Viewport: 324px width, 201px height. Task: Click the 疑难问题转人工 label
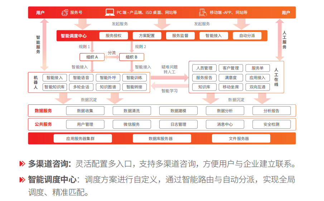tap(170, 69)
